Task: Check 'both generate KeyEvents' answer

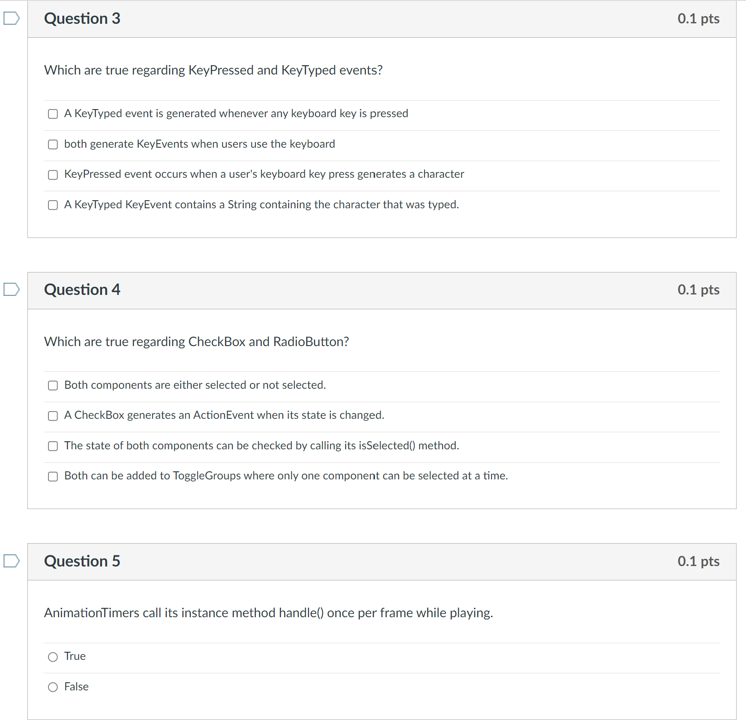Action: (53, 145)
